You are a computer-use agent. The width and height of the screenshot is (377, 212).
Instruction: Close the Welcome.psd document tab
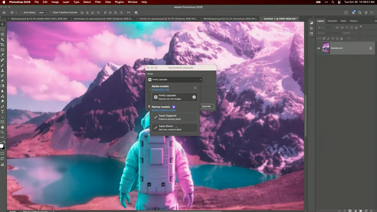pyautogui.click(x=9, y=19)
